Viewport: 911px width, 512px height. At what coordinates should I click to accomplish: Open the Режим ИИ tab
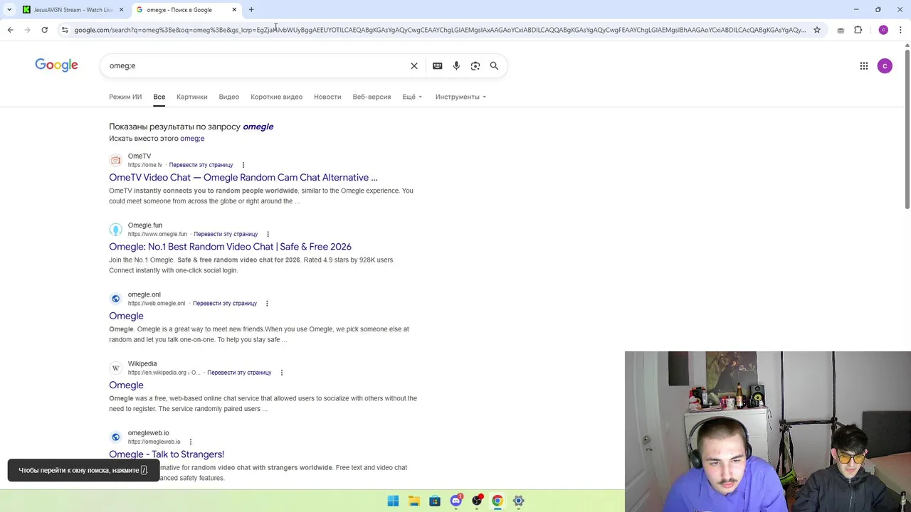tap(125, 97)
